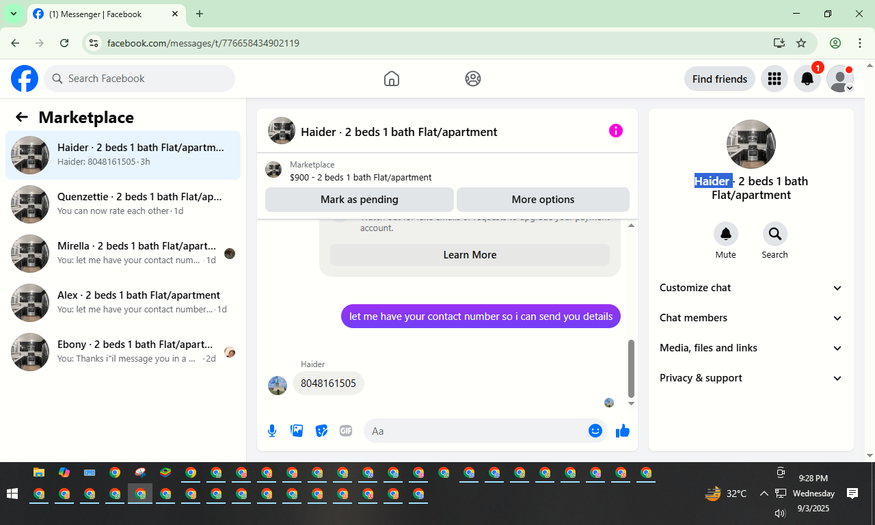Expand Media, files and links section
This screenshot has height=525, width=875.
coord(751,348)
